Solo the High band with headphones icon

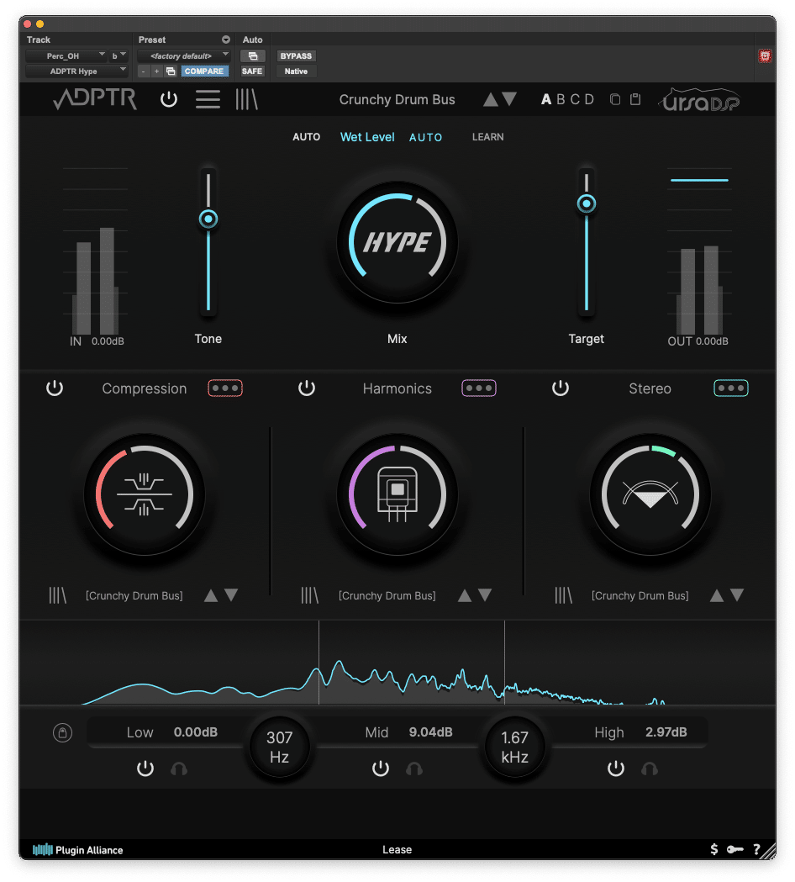[x=650, y=768]
